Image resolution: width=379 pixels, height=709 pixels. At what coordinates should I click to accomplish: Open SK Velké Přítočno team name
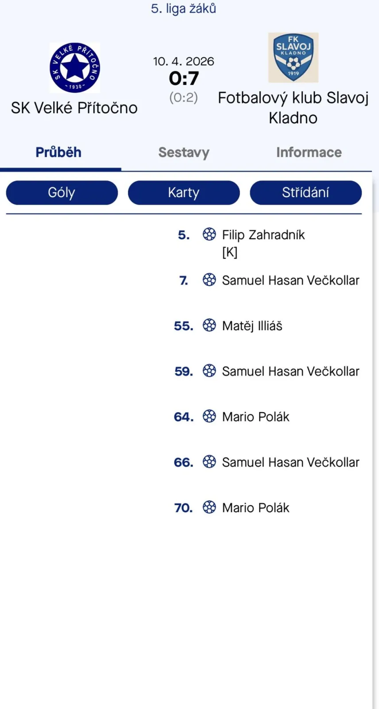74,108
